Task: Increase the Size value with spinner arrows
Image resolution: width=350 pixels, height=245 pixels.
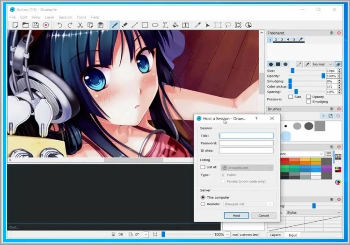Action: 340,70
